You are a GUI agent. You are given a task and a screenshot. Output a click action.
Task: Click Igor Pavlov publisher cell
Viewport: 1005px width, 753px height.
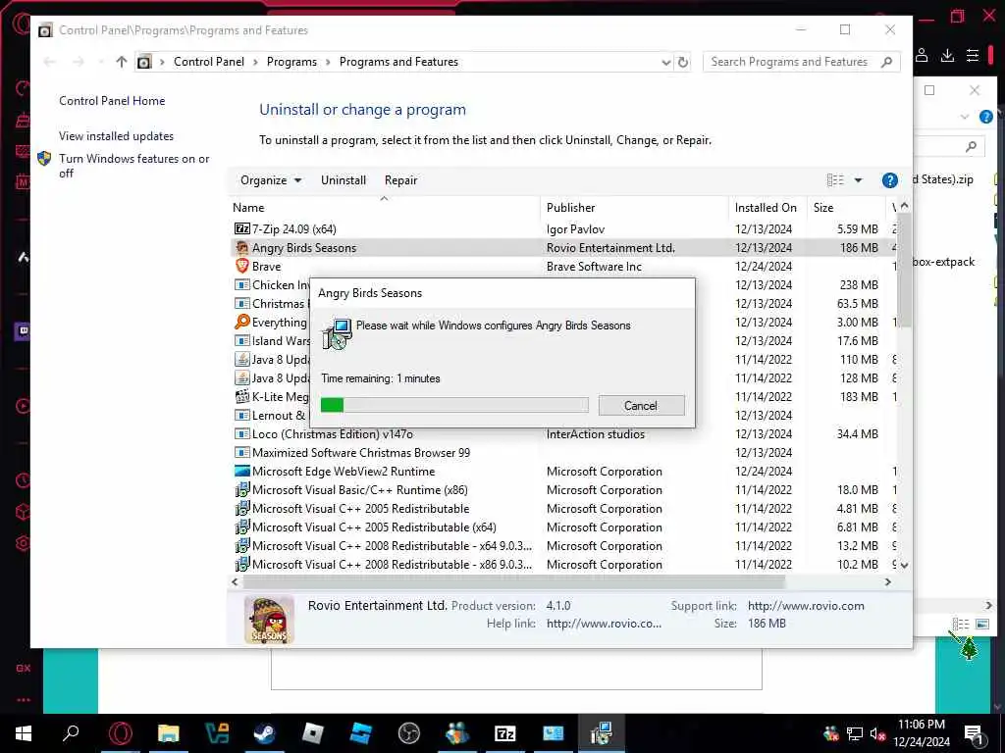(x=575, y=229)
